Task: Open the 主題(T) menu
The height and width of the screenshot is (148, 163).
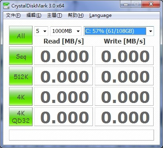Action: [54, 15]
